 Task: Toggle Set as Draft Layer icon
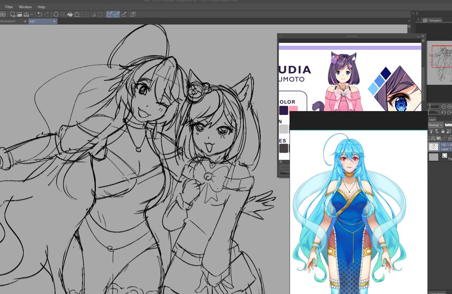(437, 131)
